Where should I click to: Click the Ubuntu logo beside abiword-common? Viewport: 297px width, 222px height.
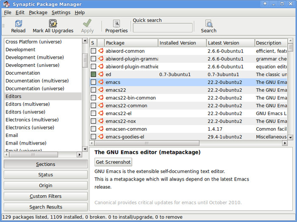coord(101,51)
